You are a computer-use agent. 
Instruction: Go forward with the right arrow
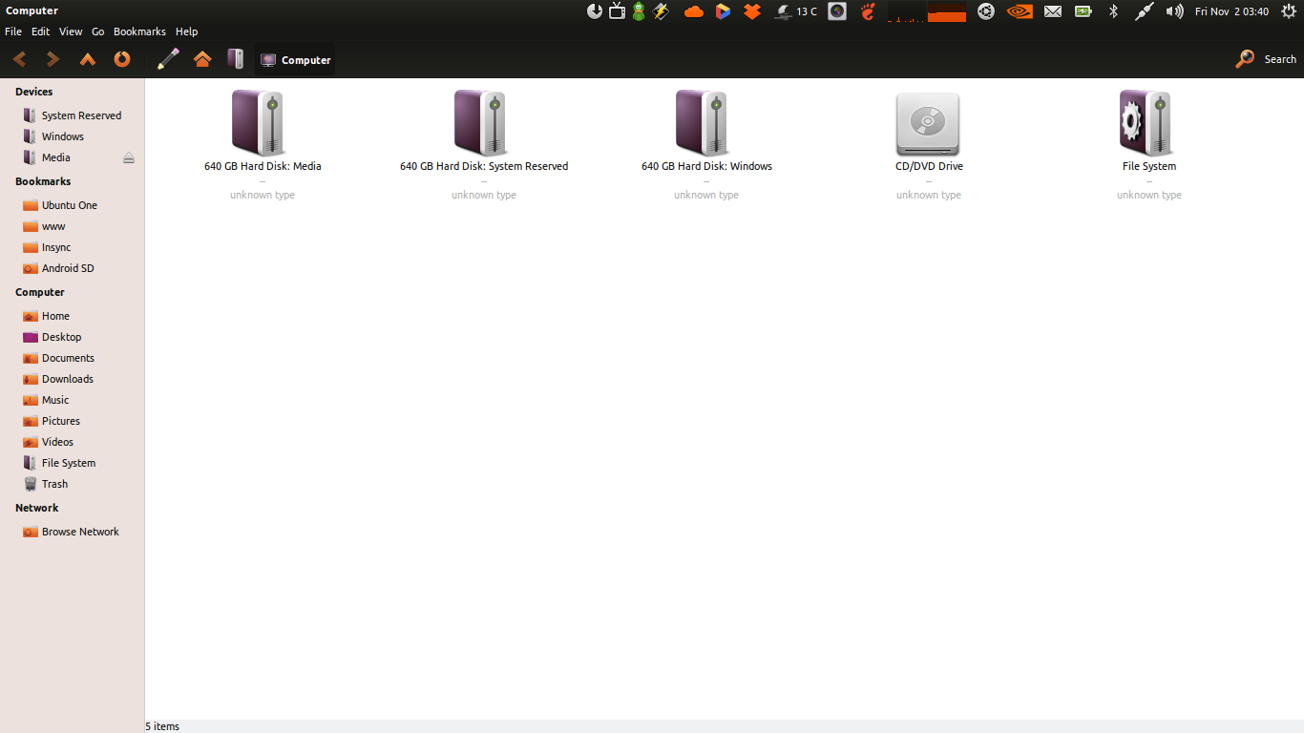pyautogui.click(x=53, y=59)
